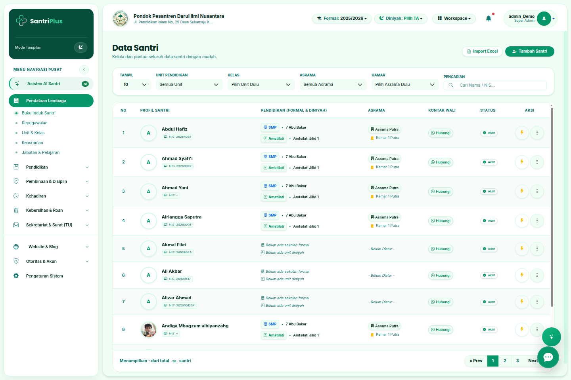Viewport: 571px width, 380px height.
Task: Collapse sidebar with the chevron-left icon
Action: coord(84,70)
